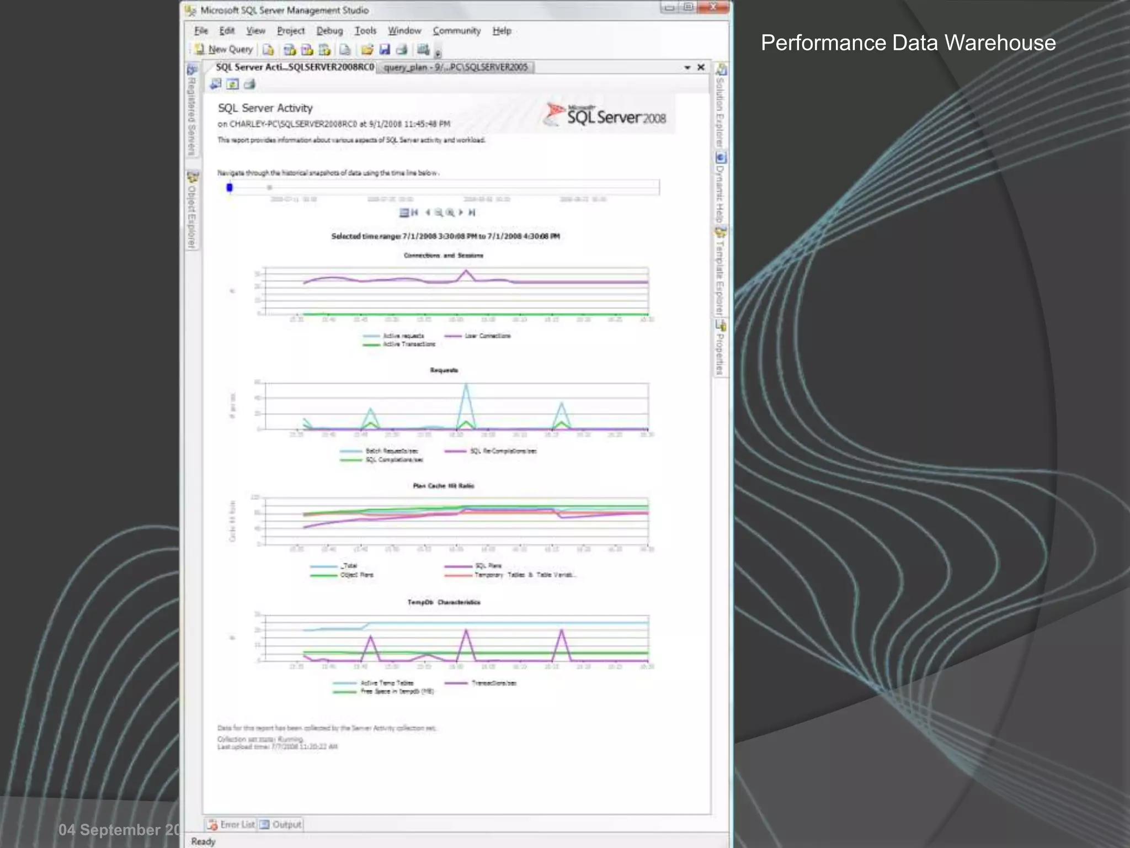Screen dimensions: 1130x848
Task: Close the active document tab with X
Action: click(x=701, y=67)
